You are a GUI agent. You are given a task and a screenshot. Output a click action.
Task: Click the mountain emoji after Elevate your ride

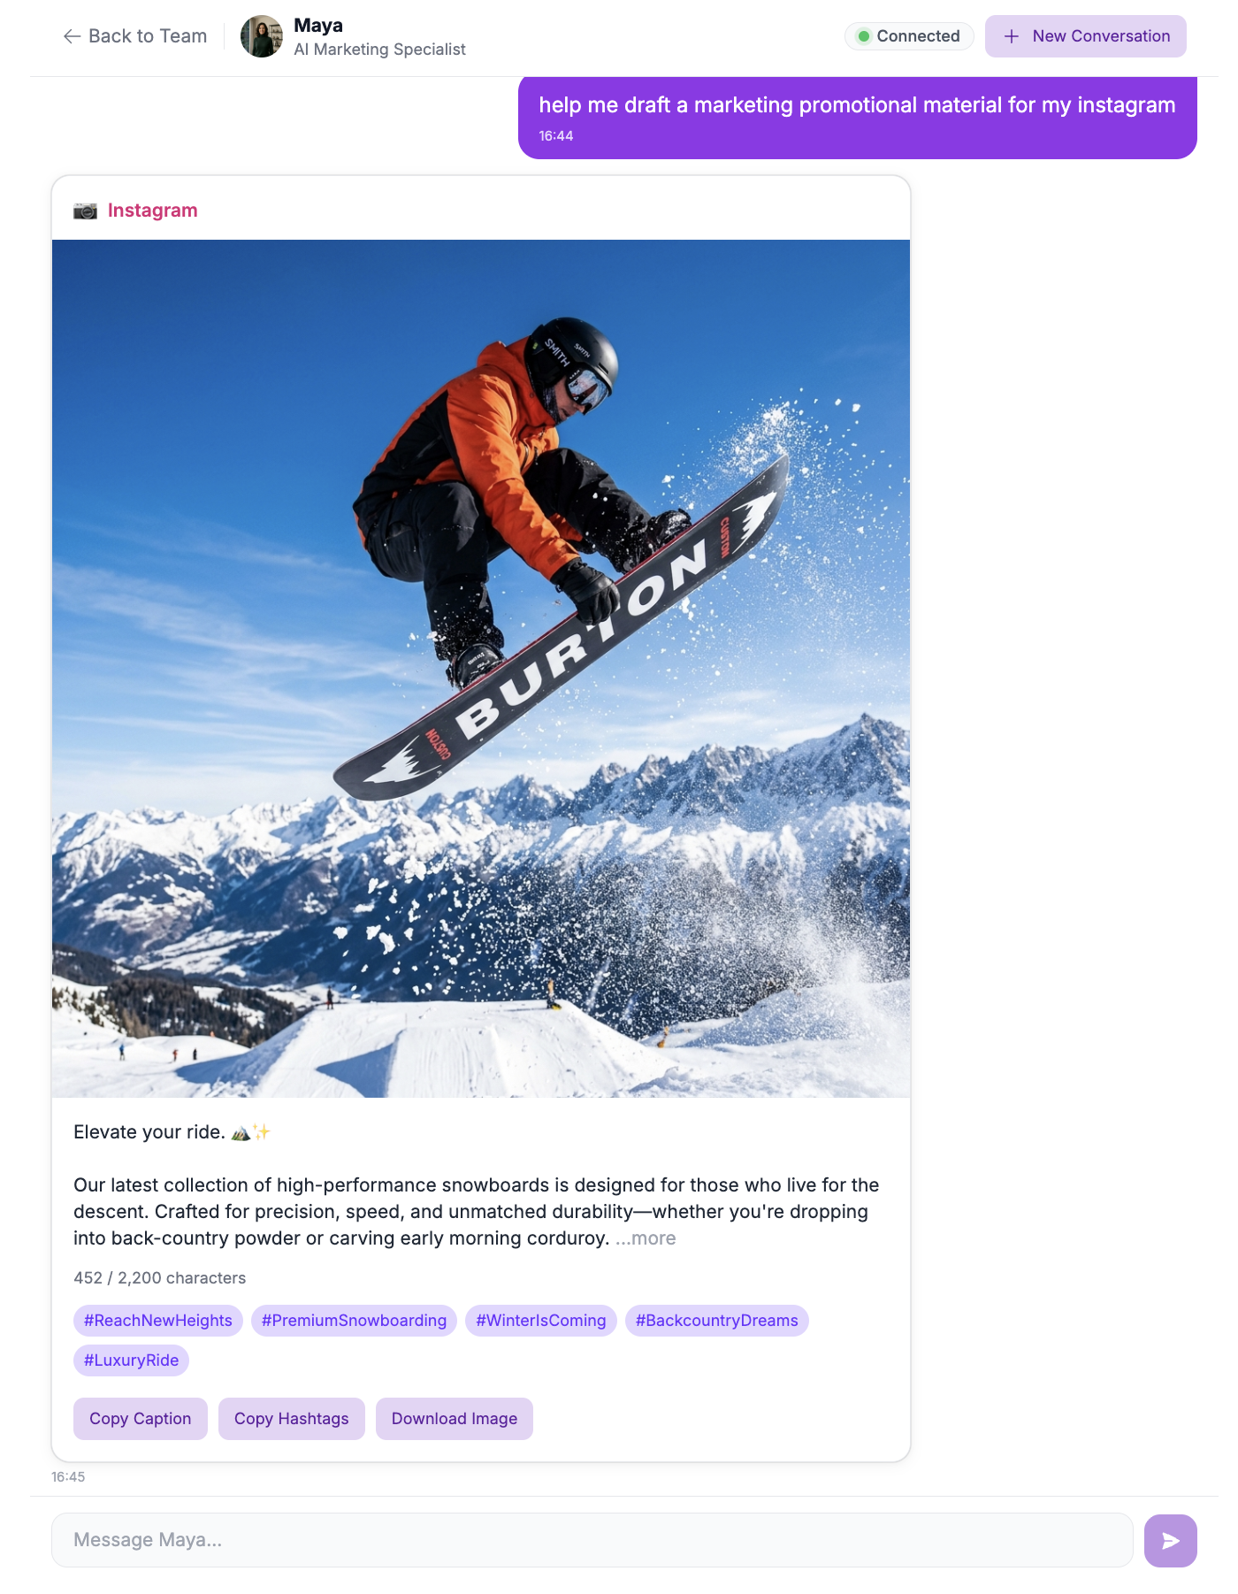(x=241, y=1132)
